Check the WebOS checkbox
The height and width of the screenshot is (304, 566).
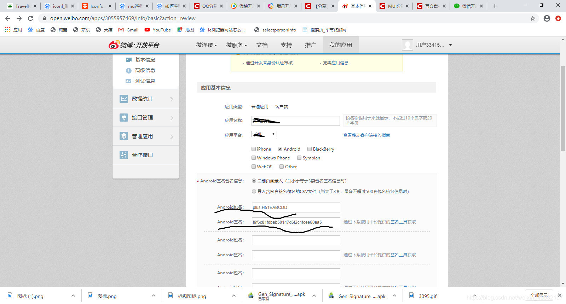pos(254,166)
